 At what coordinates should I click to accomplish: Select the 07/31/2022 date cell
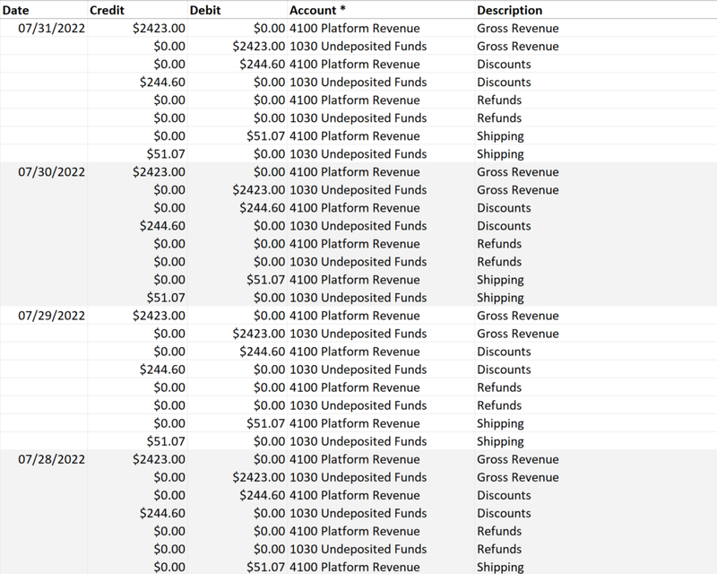52,29
